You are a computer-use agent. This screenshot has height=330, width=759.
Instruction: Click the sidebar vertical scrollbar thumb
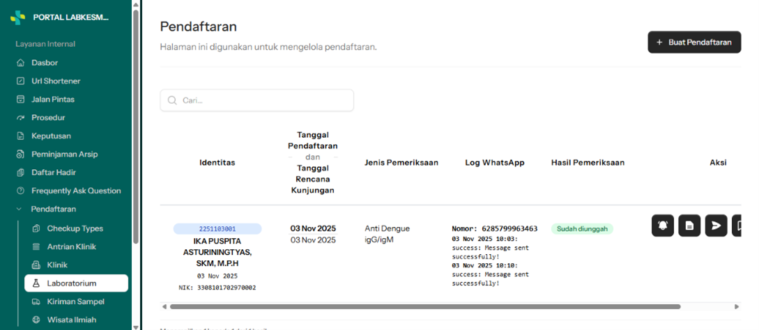tap(136, 126)
